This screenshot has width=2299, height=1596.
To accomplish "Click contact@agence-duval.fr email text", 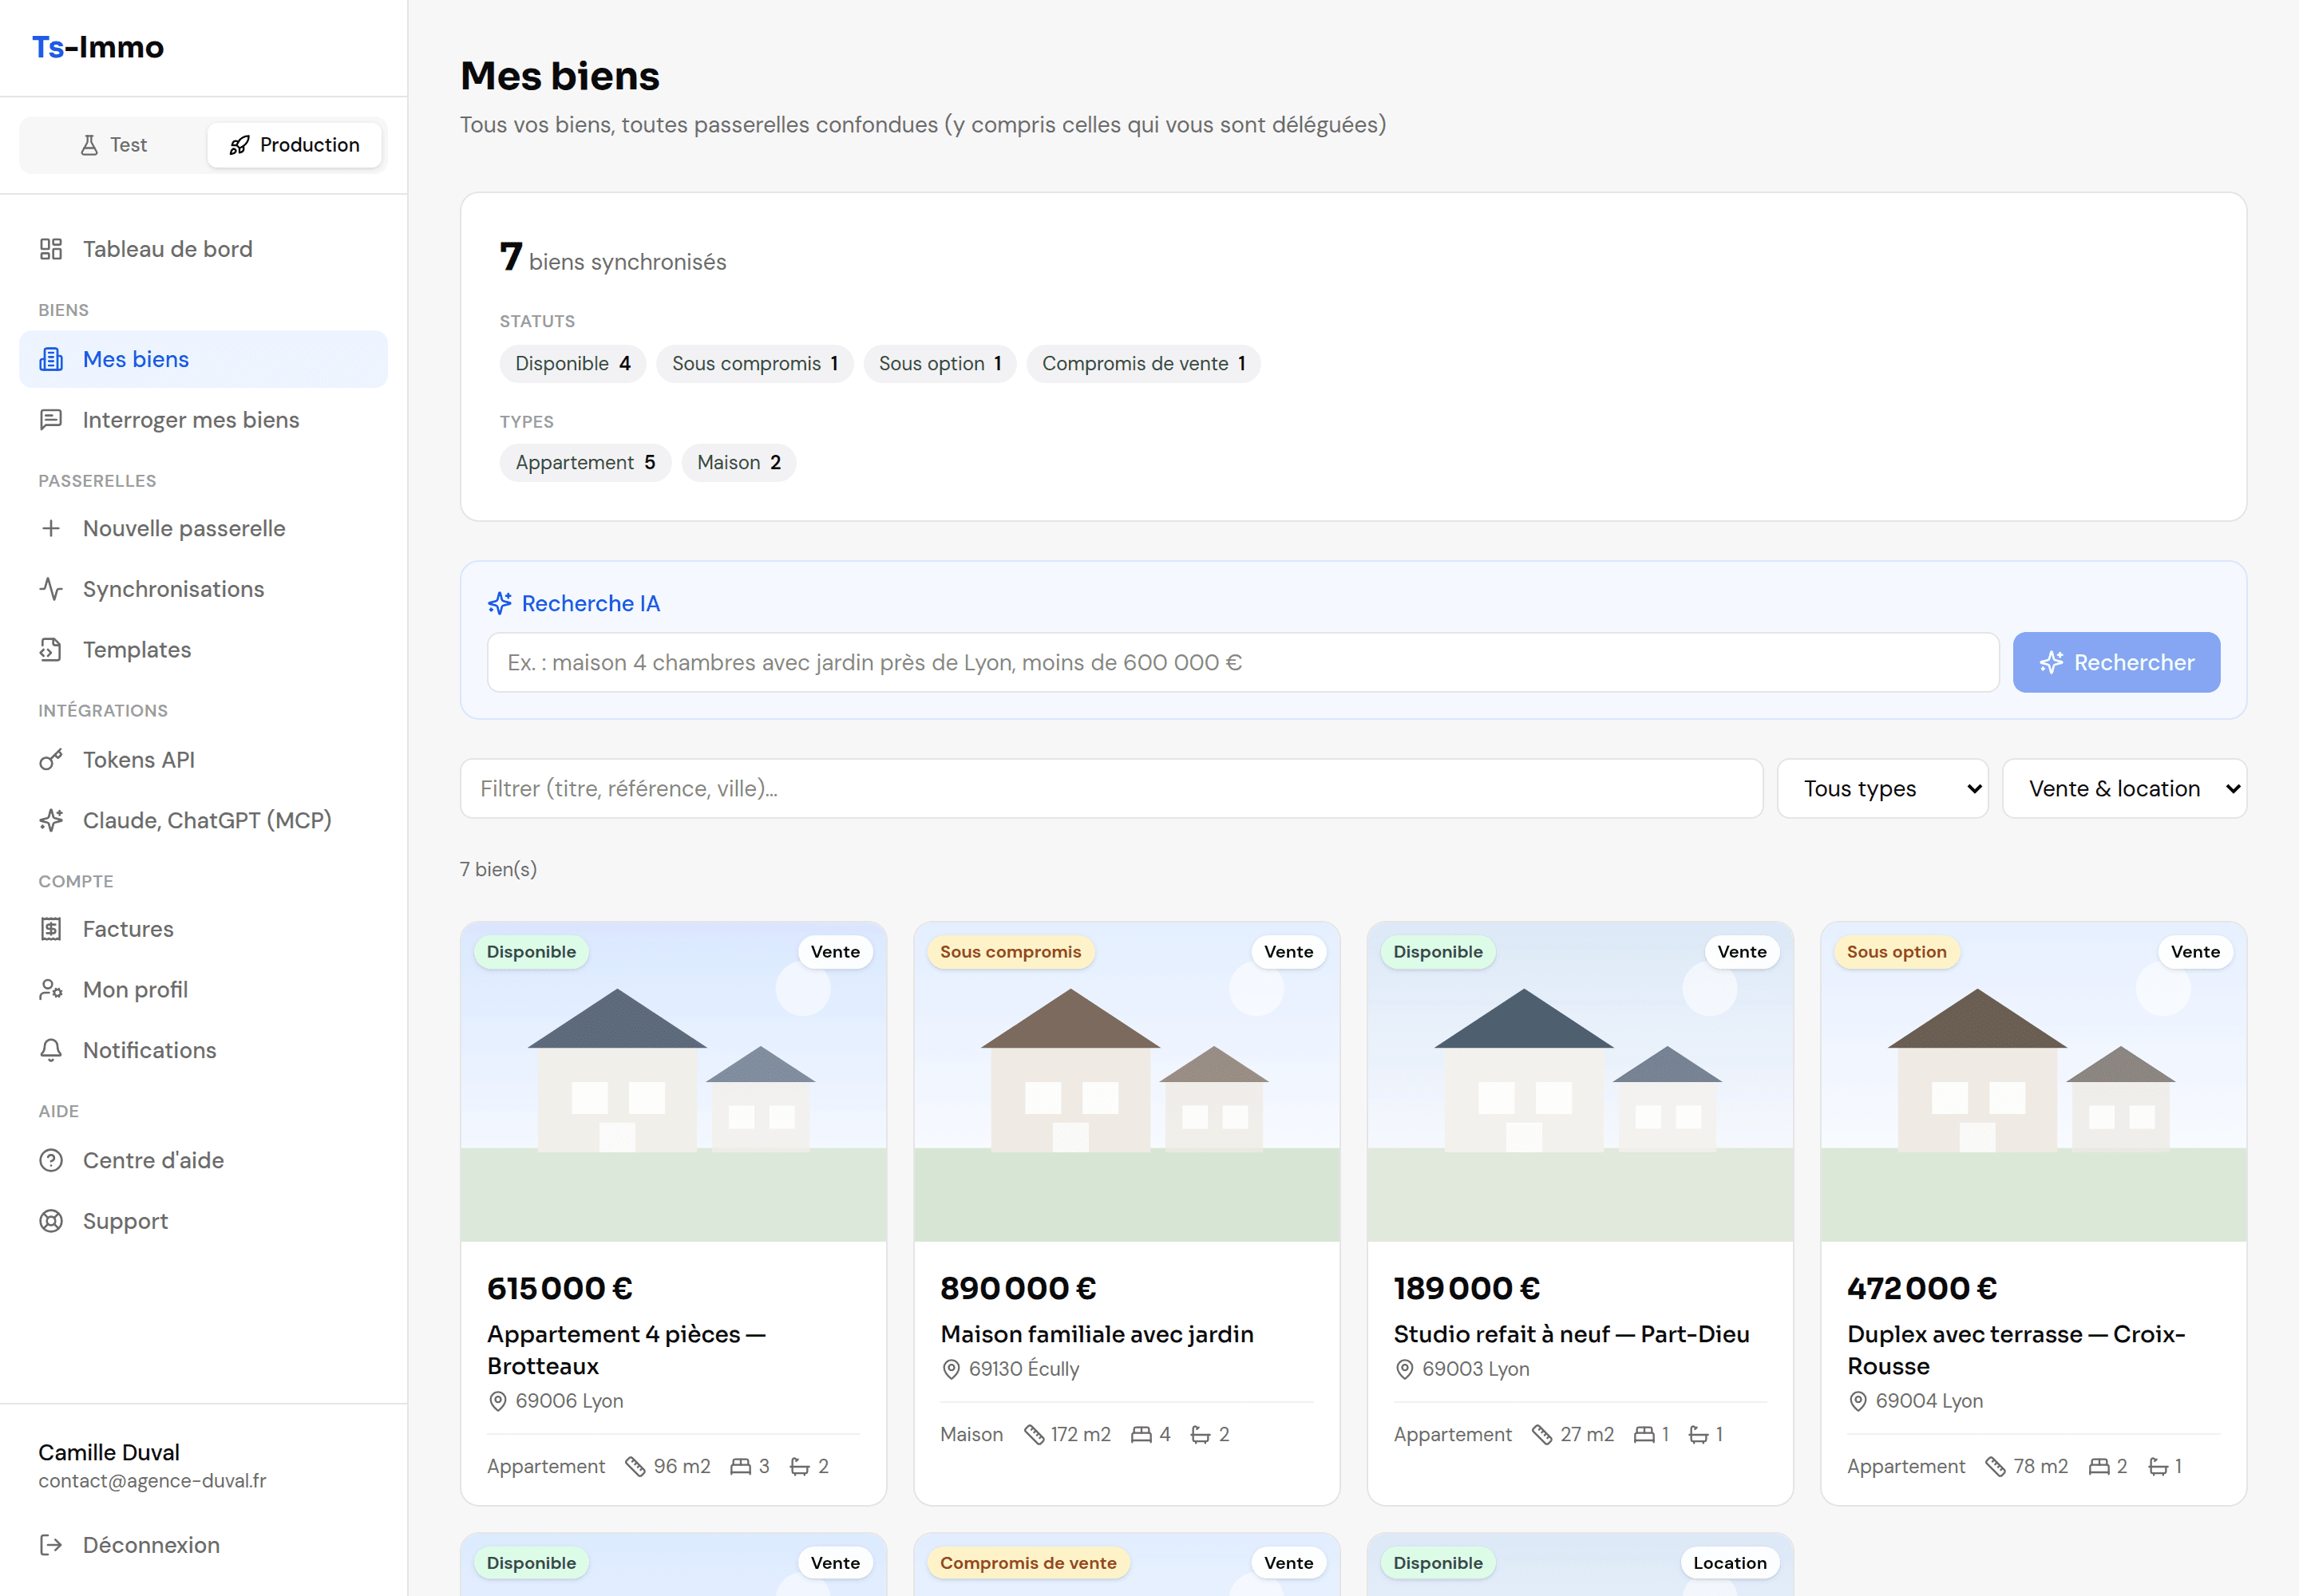I will (152, 1481).
